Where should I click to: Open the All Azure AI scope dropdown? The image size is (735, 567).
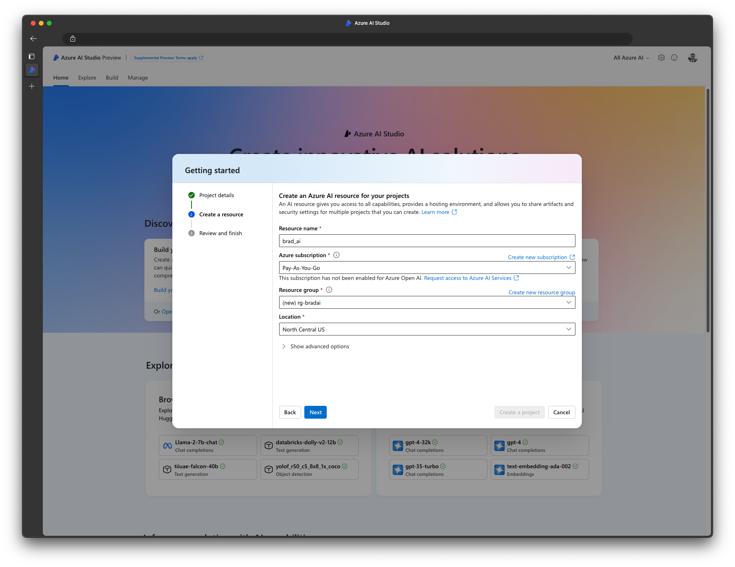pos(631,58)
